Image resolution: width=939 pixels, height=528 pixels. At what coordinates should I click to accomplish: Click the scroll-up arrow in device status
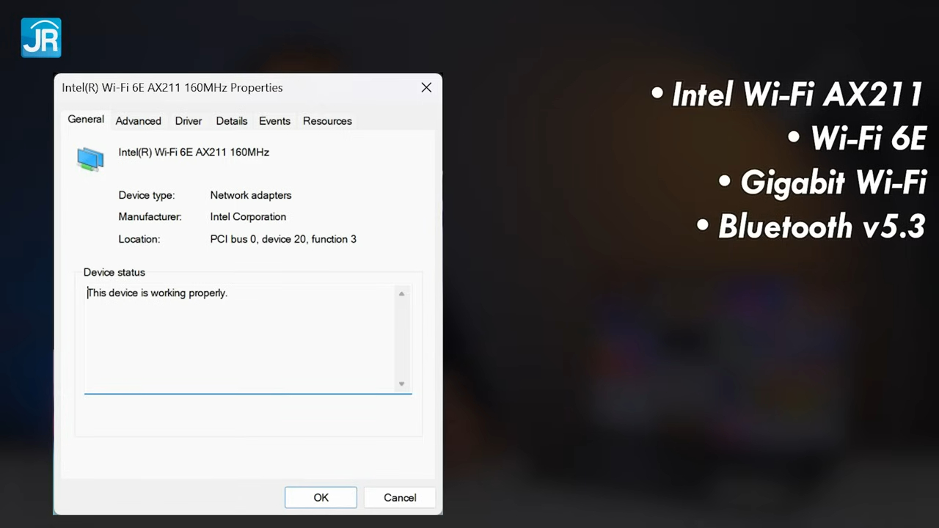401,293
